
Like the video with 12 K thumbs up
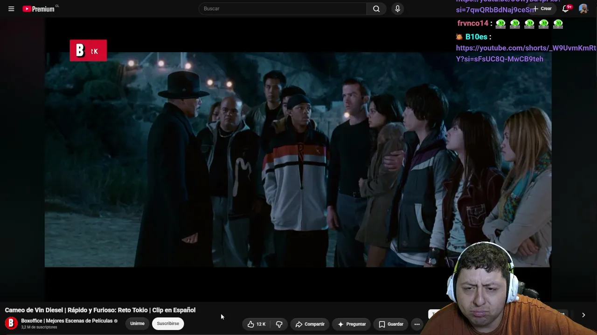257,324
